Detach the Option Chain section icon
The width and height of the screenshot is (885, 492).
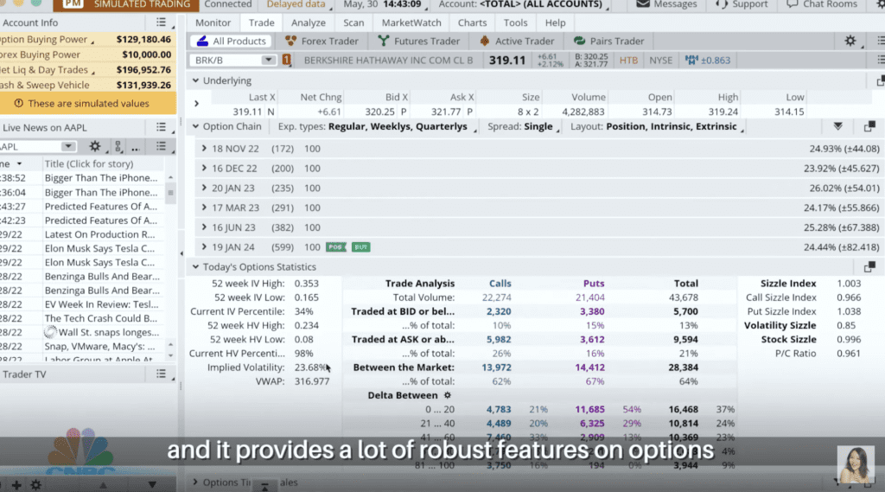pos(869,126)
